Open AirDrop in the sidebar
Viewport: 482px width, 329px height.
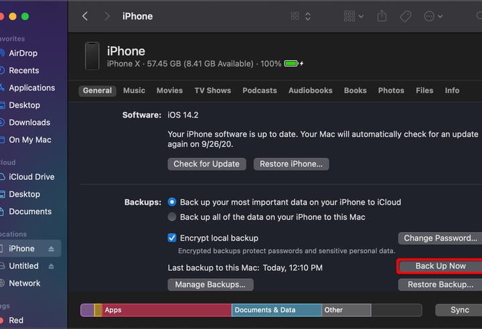click(23, 53)
